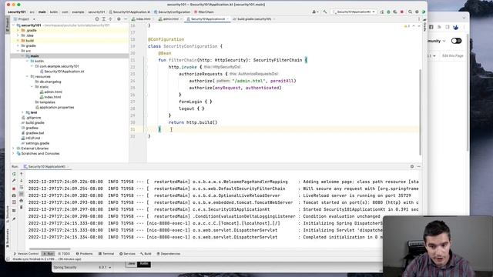Image resolution: width=493 pixels, height=277 pixels.
Task: Click the camera dump threads icon
Action: [14, 195]
